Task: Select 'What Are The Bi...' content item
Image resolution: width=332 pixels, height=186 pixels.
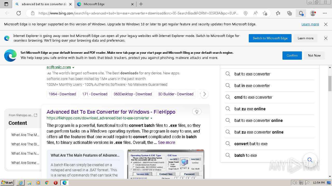Action: click(x=25, y=144)
